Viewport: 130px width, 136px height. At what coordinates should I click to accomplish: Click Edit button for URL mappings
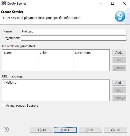pos(119,90)
